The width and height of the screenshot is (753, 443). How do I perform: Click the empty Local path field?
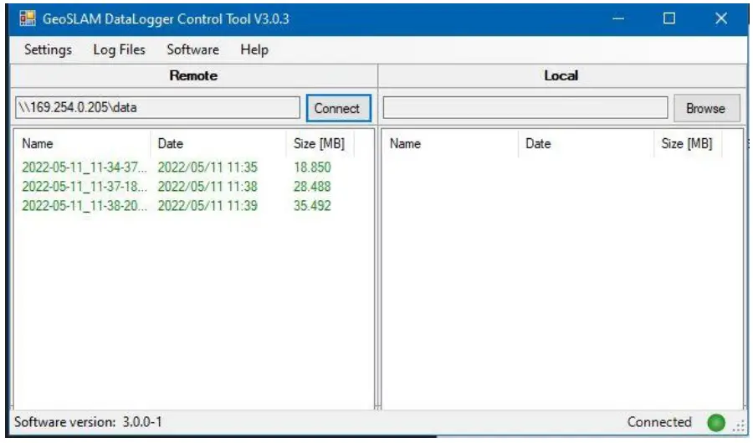525,108
